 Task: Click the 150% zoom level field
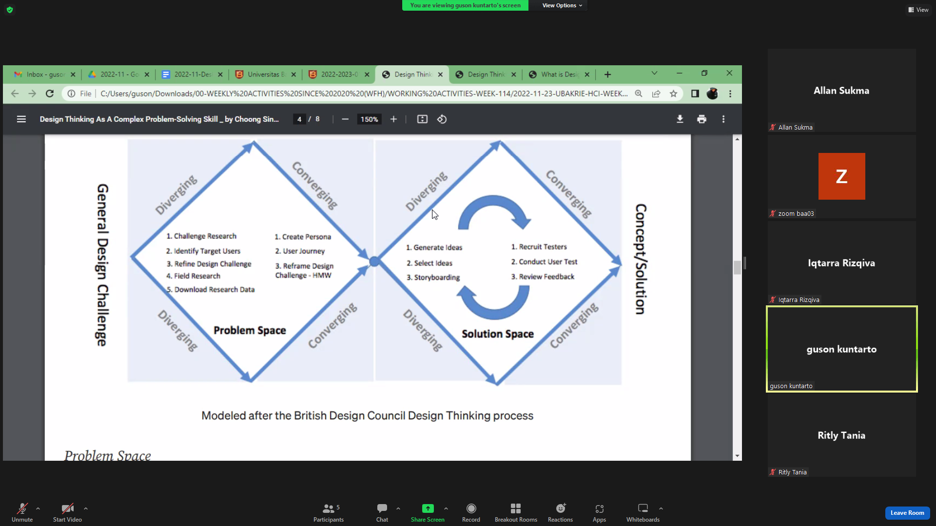(370, 119)
